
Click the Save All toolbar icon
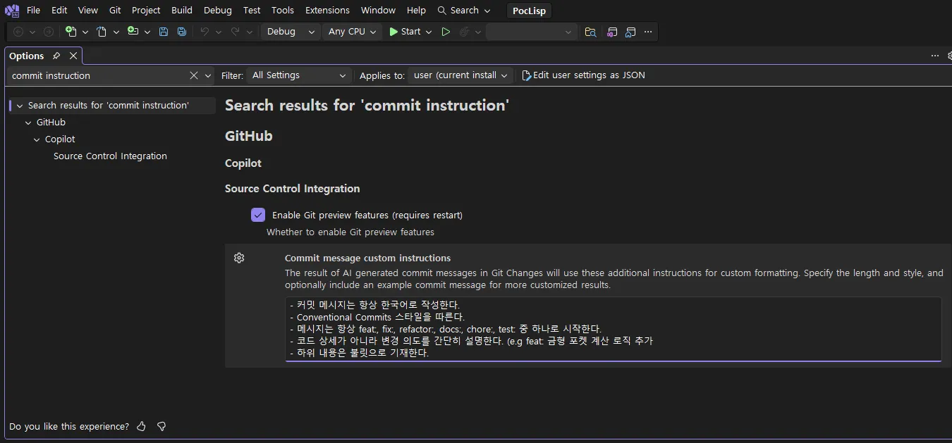click(x=181, y=32)
